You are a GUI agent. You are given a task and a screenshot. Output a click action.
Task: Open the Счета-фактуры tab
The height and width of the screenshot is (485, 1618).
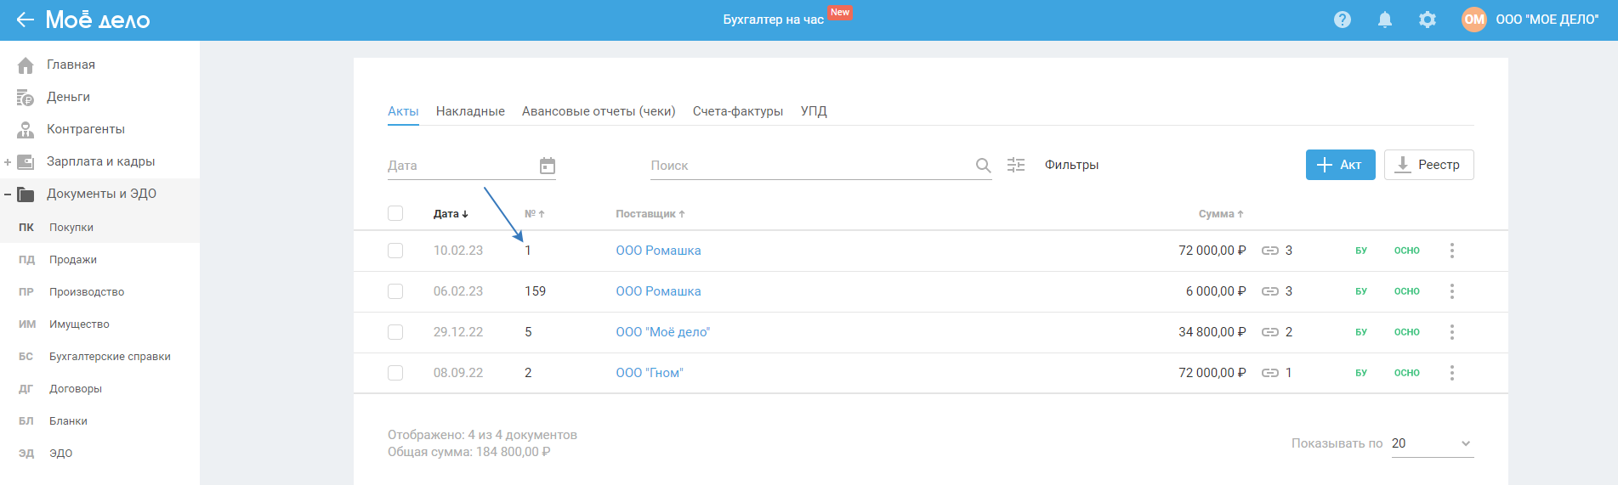(738, 111)
